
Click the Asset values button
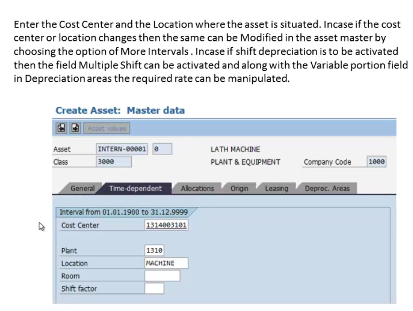pyautogui.click(x=107, y=129)
